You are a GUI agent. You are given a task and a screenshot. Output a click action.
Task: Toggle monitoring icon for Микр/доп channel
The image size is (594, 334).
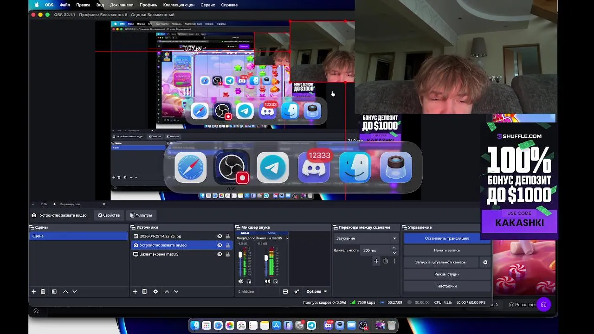[x=249, y=281]
